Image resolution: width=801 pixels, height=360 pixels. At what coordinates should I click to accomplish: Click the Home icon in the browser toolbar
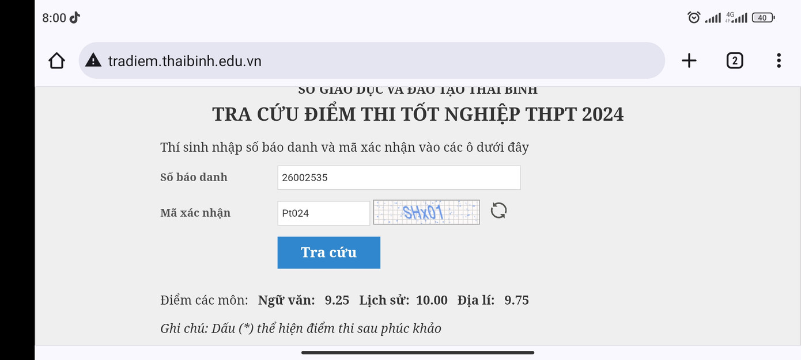[56, 60]
